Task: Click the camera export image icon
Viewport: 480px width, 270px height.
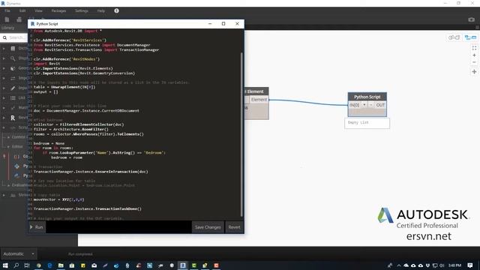Action: coord(471,19)
